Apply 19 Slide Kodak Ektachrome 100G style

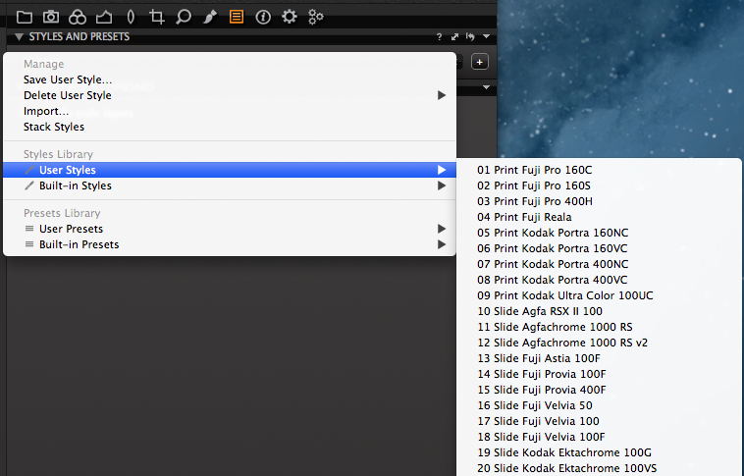599,451
